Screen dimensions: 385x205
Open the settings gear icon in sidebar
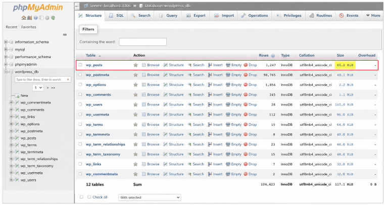point(47,18)
